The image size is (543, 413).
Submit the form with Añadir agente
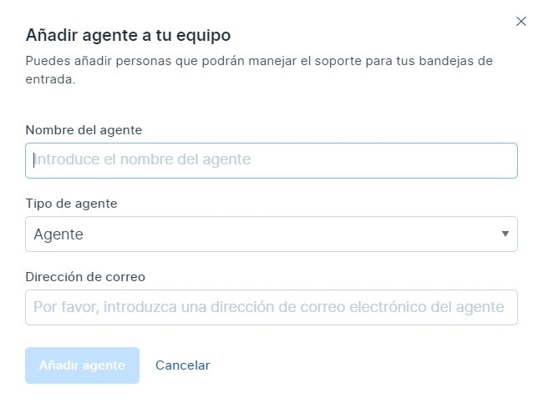(82, 365)
